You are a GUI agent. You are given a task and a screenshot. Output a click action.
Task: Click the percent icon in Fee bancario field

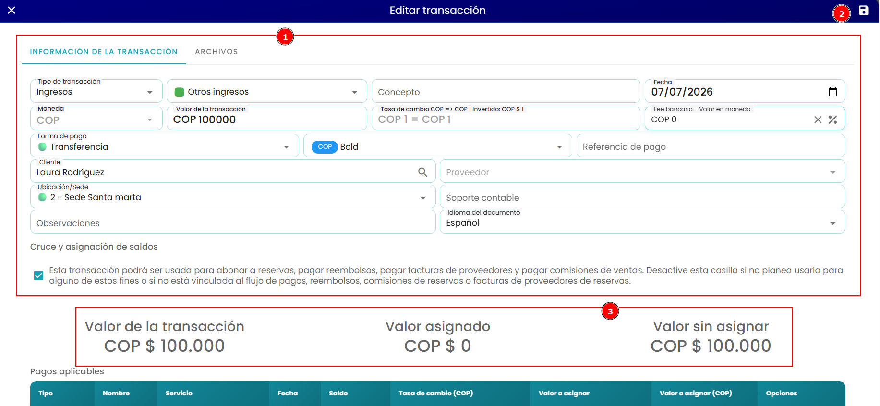tap(833, 119)
